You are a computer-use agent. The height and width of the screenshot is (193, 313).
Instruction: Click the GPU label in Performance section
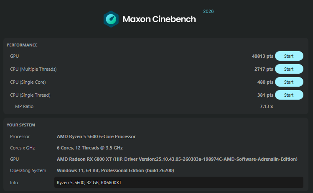(x=14, y=56)
